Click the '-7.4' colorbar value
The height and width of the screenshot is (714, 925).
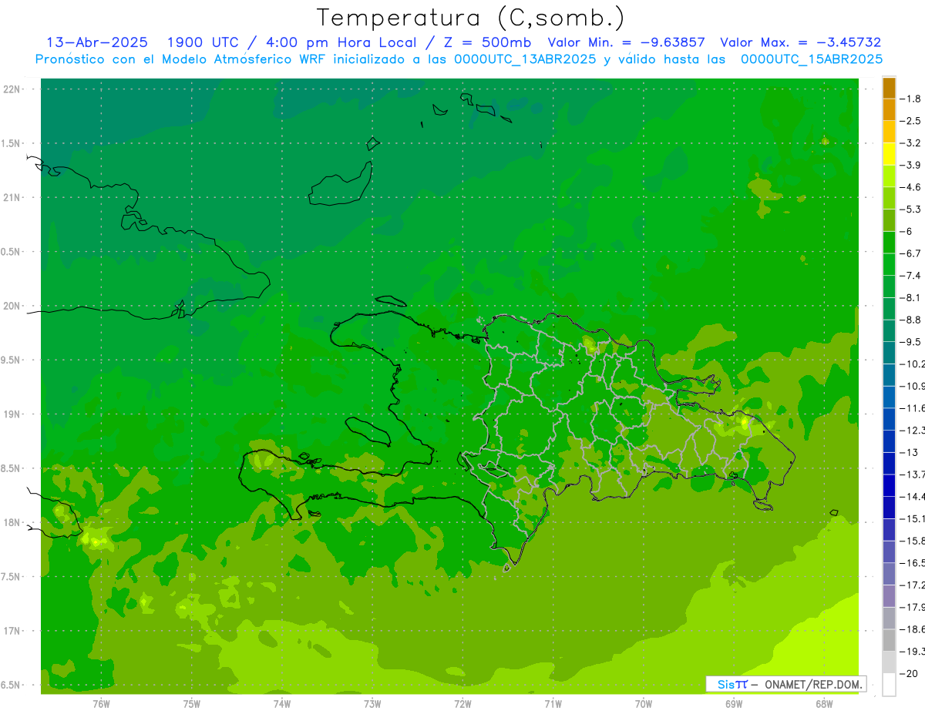coord(912,276)
